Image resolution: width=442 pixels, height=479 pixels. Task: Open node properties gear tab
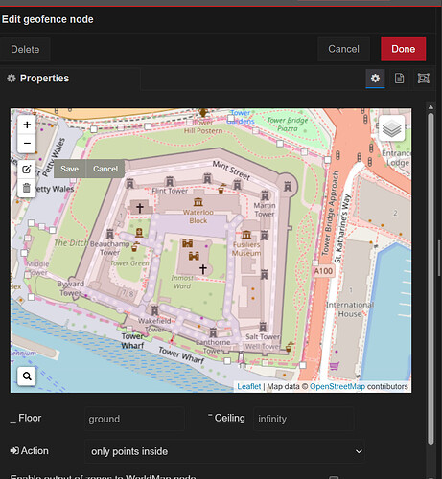375,79
